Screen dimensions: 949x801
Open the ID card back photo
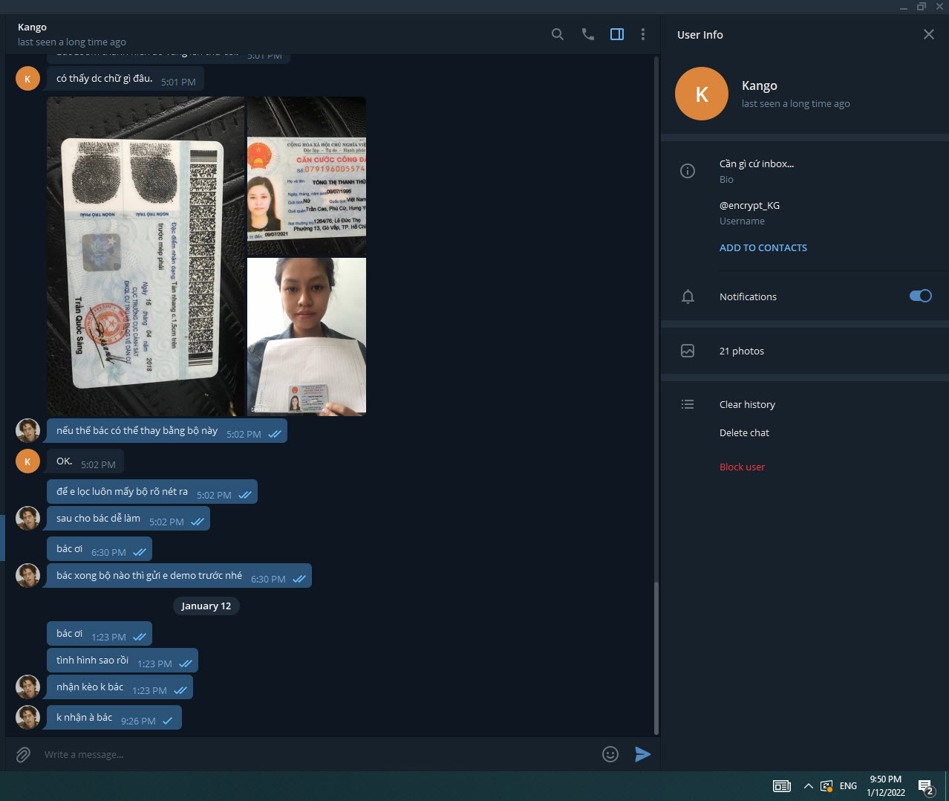coord(146,256)
